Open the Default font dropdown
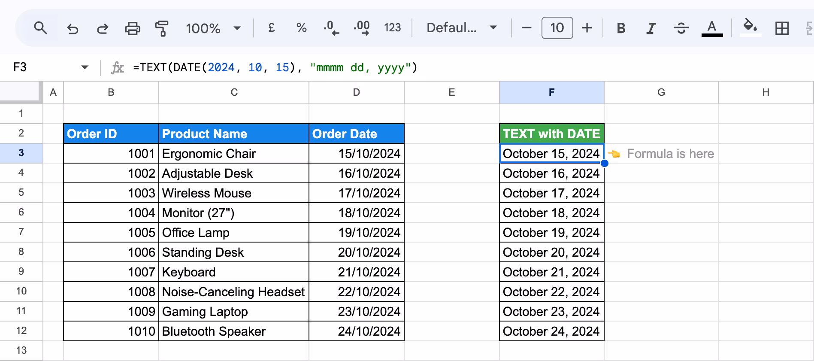The width and height of the screenshot is (814, 361). coord(462,28)
